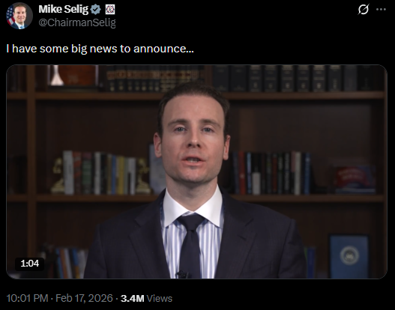Click the Feb 17, 2026 date
Viewport: 395px width, 310px height.
pyautogui.click(x=84, y=299)
